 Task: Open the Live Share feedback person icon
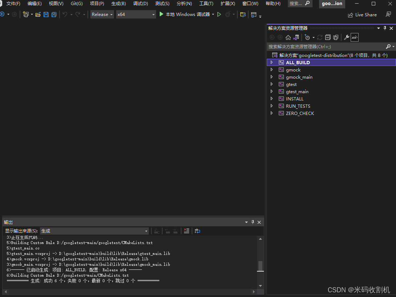[x=388, y=15]
